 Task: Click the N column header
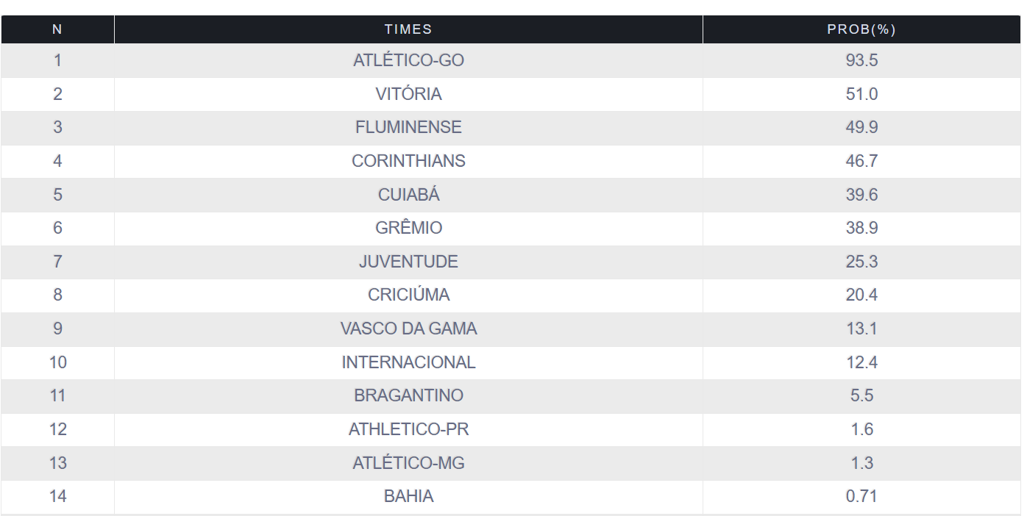point(57,29)
